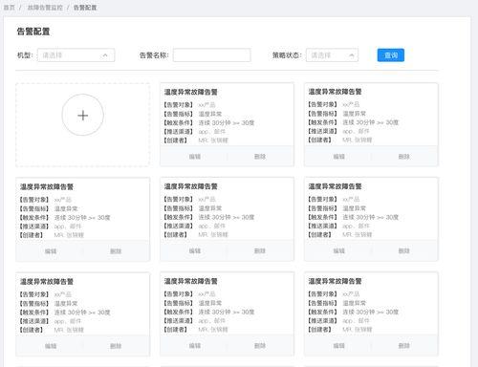Select 温度异常故障告警 title on second-row left card
The image size is (478, 367).
click(47, 186)
